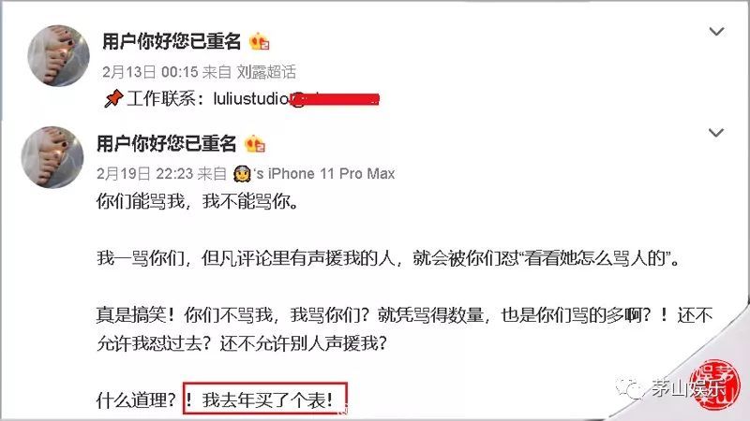The height and width of the screenshot is (421, 750).
Task: Open first post's dropdown chevron menu
Action: click(716, 32)
